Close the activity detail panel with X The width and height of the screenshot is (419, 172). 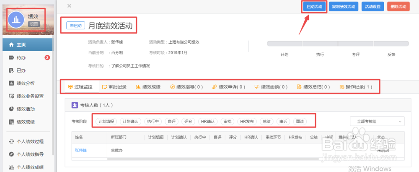coord(69,6)
